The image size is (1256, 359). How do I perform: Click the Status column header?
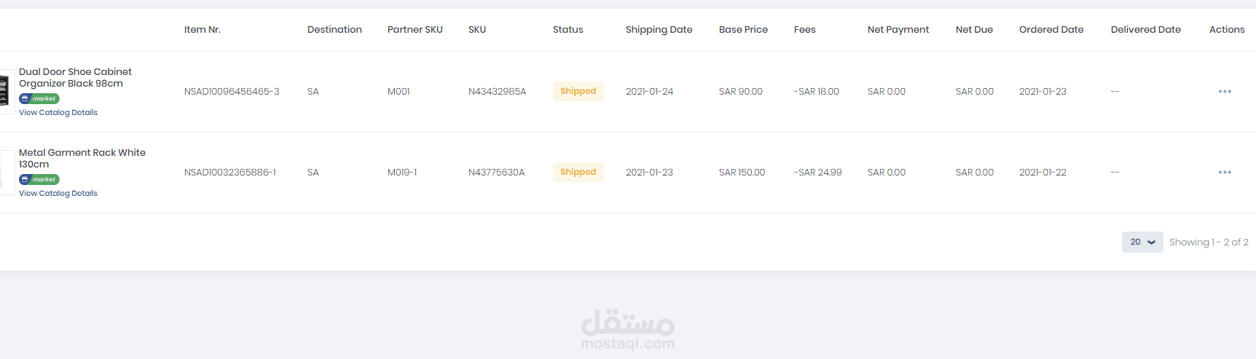(x=568, y=30)
